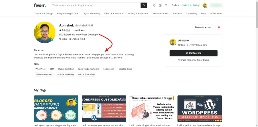Viewport: 258px width, 127px height.
Task: Favorite the WordPress Speed Optimization gig
Action: click(217, 100)
